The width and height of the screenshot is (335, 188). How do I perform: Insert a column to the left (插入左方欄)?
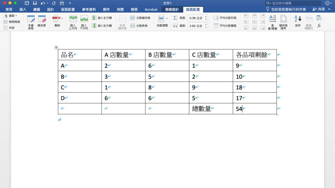(102, 18)
